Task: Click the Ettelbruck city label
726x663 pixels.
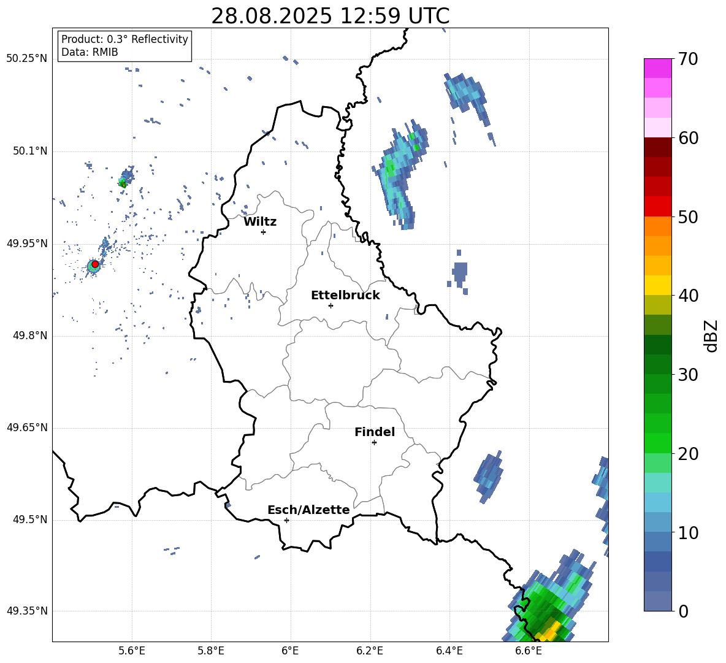Action: [345, 296]
